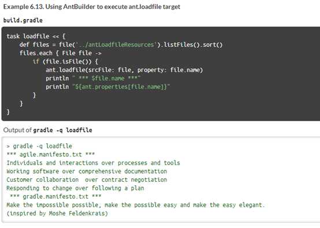The height and width of the screenshot is (228, 320).
Task: Click the Example 6.13 title text
Action: click(x=92, y=7)
